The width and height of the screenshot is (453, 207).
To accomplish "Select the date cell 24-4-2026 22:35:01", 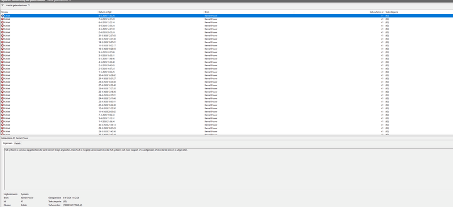I will coord(107,95).
